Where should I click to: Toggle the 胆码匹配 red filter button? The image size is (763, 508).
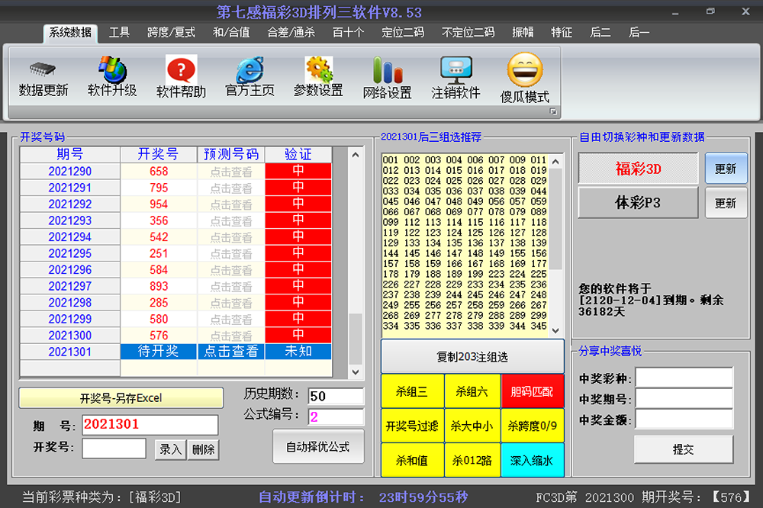point(532,391)
